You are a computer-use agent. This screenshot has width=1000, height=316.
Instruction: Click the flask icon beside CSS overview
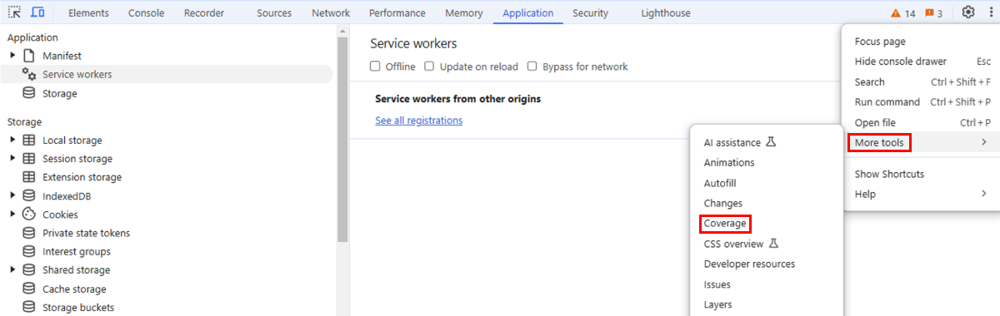pos(774,244)
